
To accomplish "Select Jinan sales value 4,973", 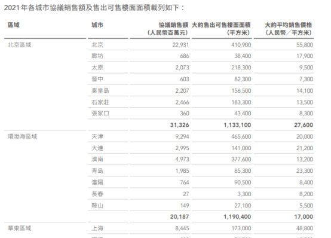I will [182, 160].
